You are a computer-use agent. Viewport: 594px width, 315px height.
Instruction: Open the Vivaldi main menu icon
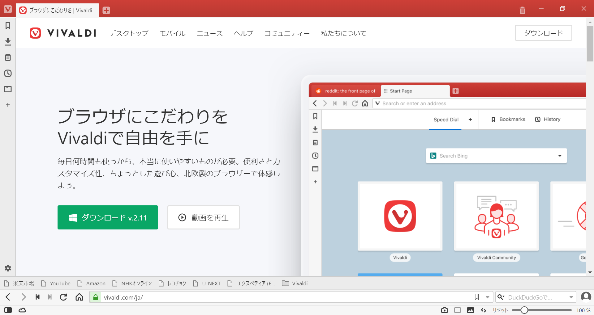8,9
